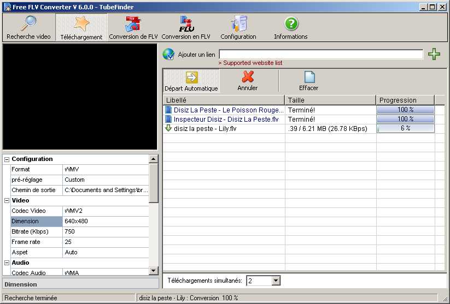The height and width of the screenshot is (304, 450).
Task: Click scroll up arrow in properties panel
Action: click(x=153, y=159)
